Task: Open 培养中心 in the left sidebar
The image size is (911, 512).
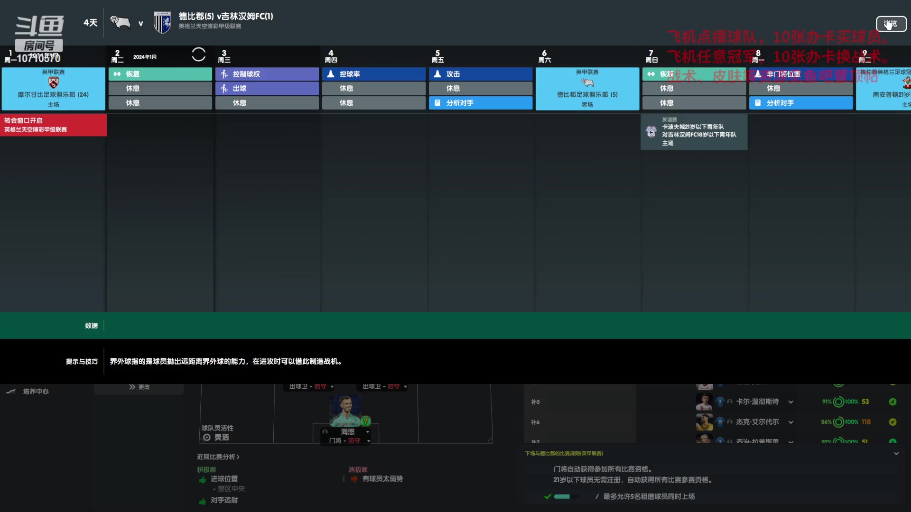Action: pyautogui.click(x=36, y=392)
